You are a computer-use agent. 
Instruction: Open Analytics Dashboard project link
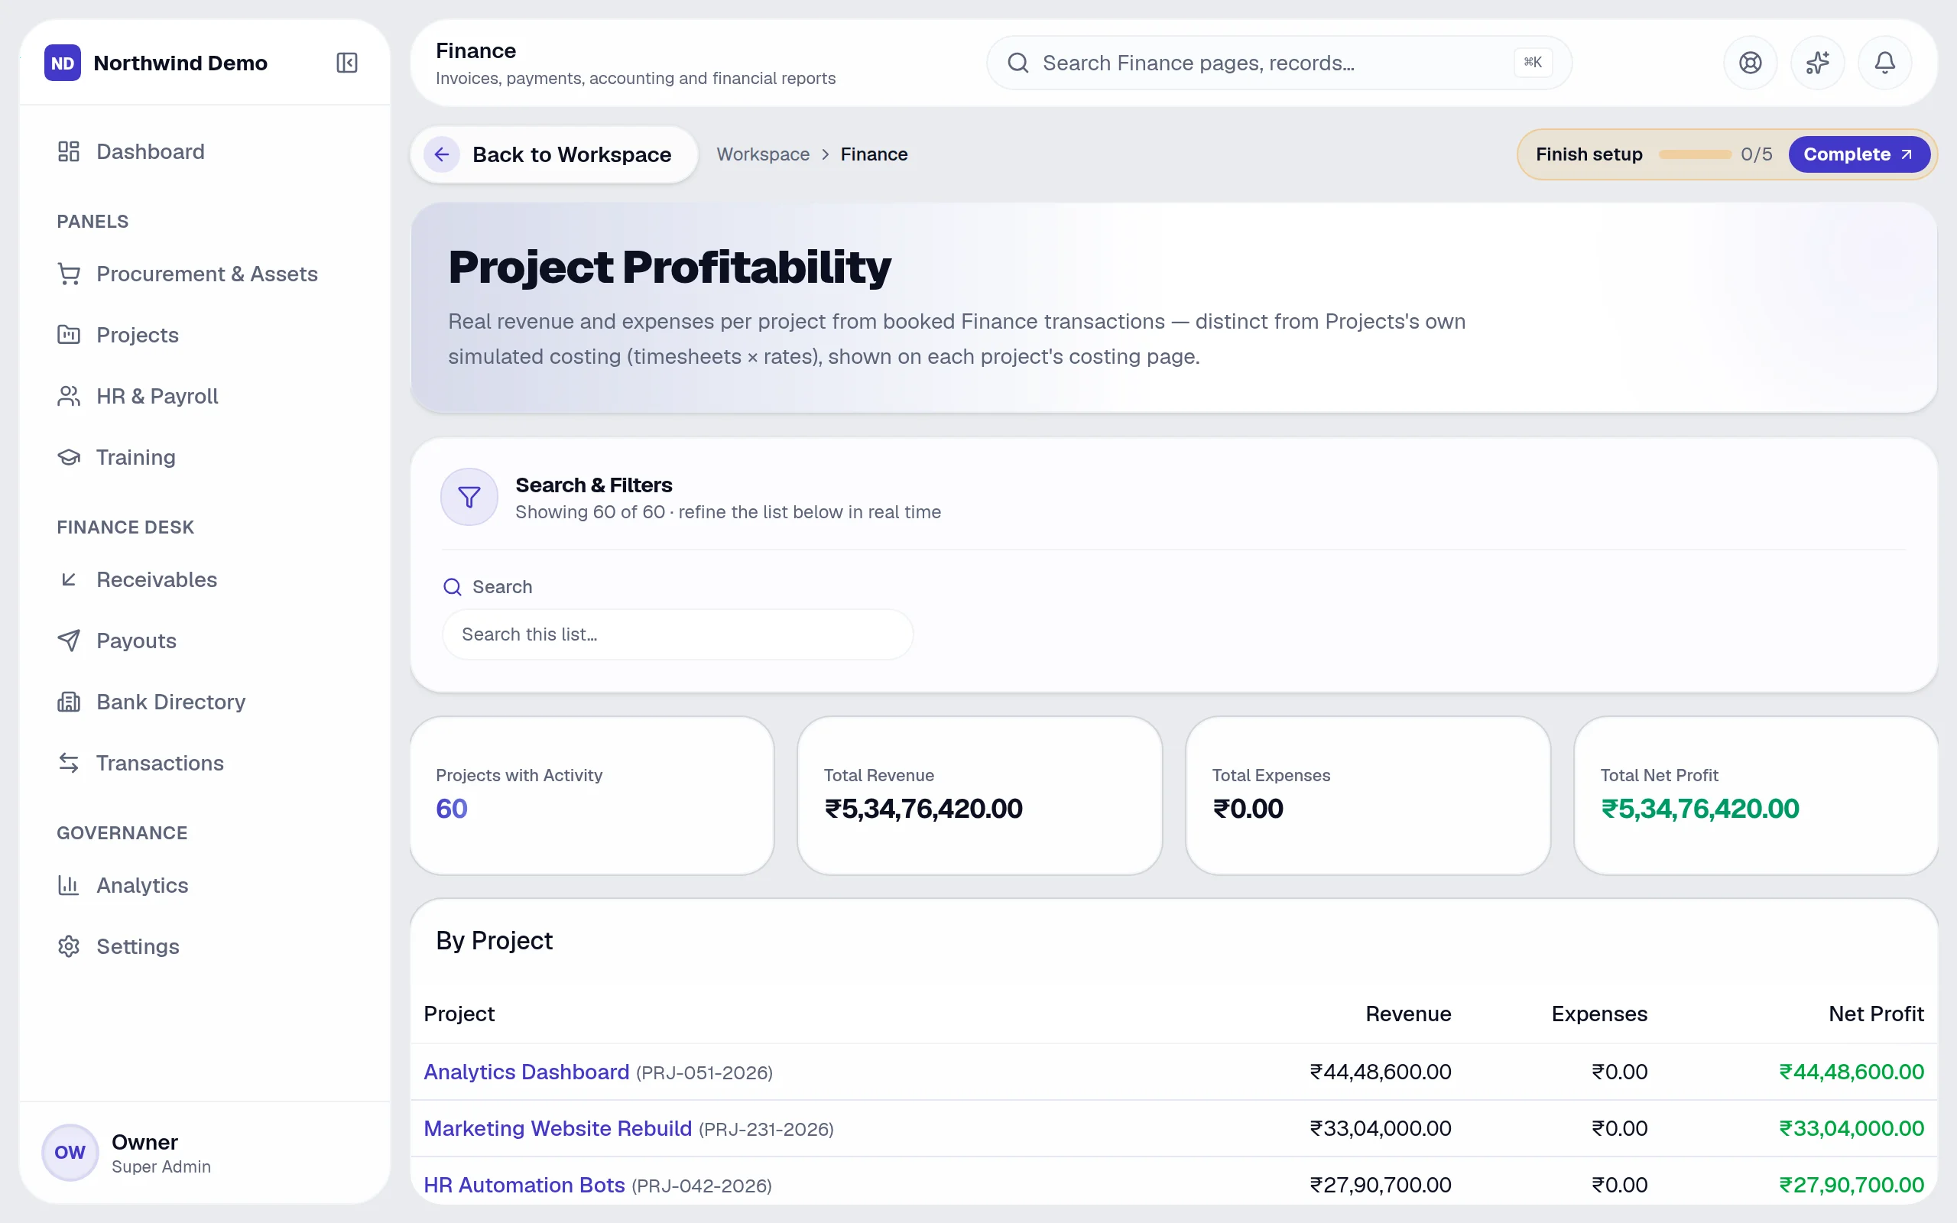[527, 1072]
